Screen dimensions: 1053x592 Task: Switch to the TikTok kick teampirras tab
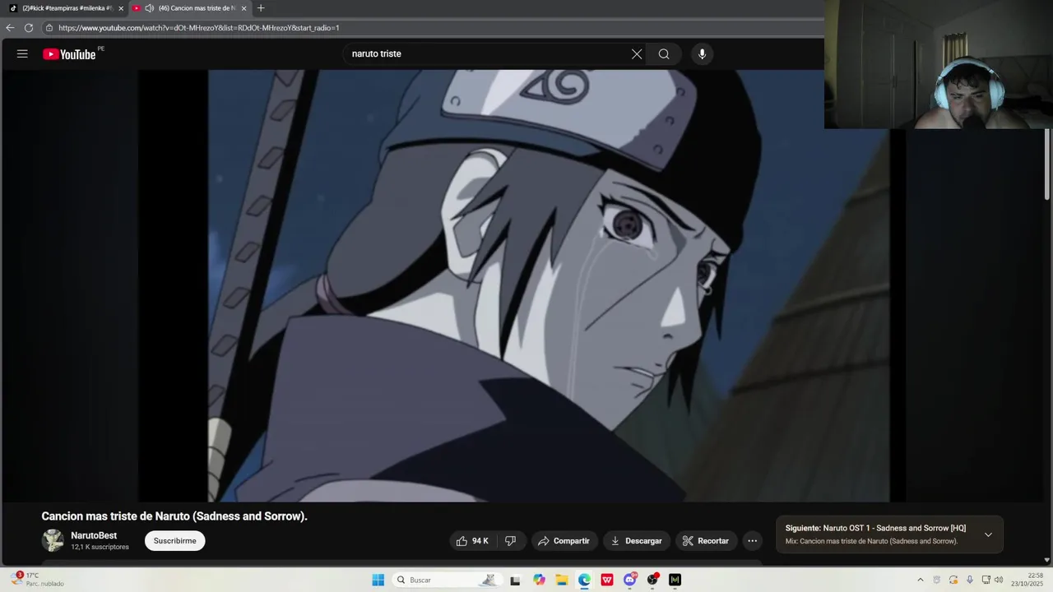(64, 8)
